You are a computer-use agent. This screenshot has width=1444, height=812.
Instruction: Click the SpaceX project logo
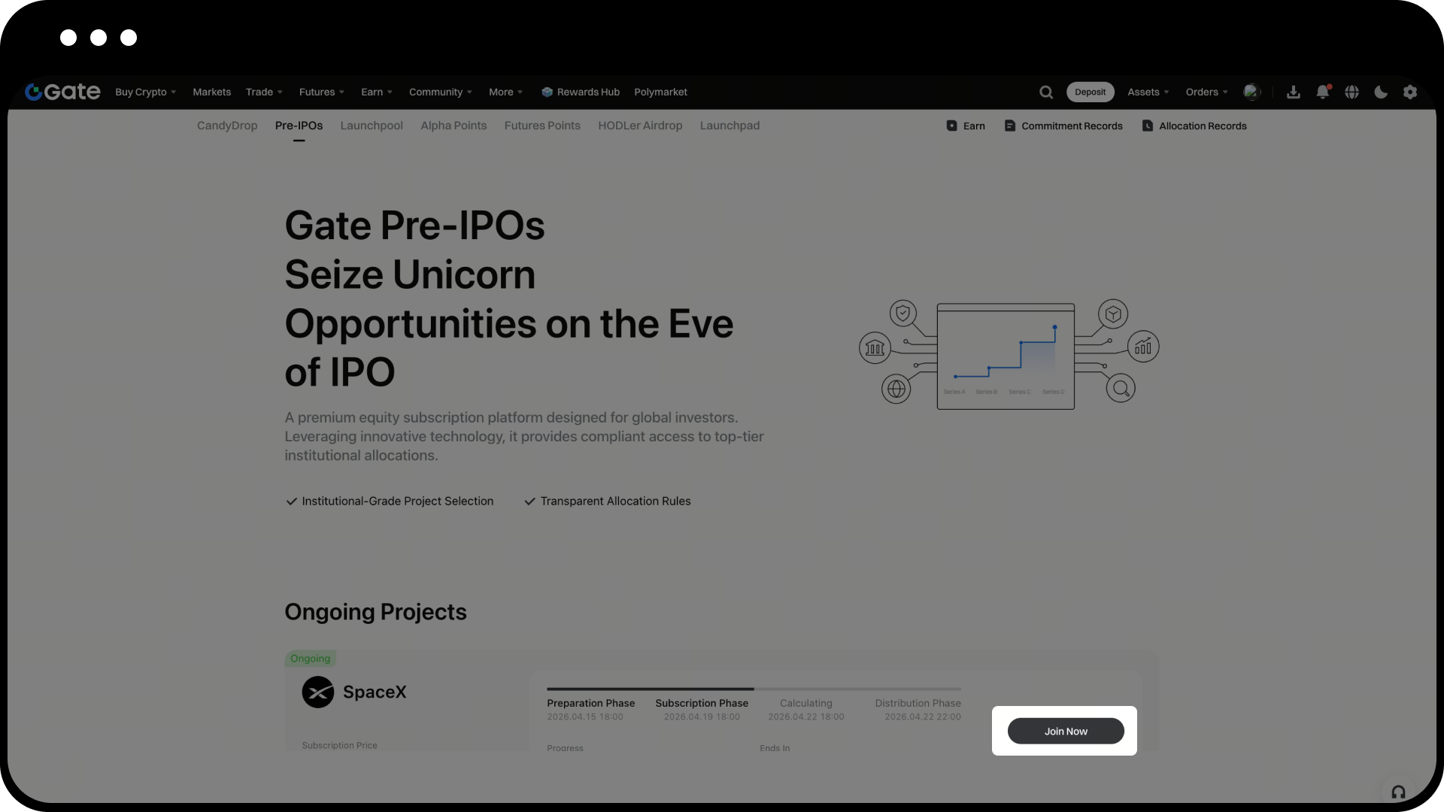[x=318, y=692]
